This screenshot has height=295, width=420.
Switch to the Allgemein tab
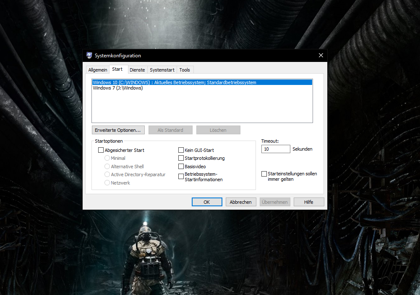click(x=98, y=70)
